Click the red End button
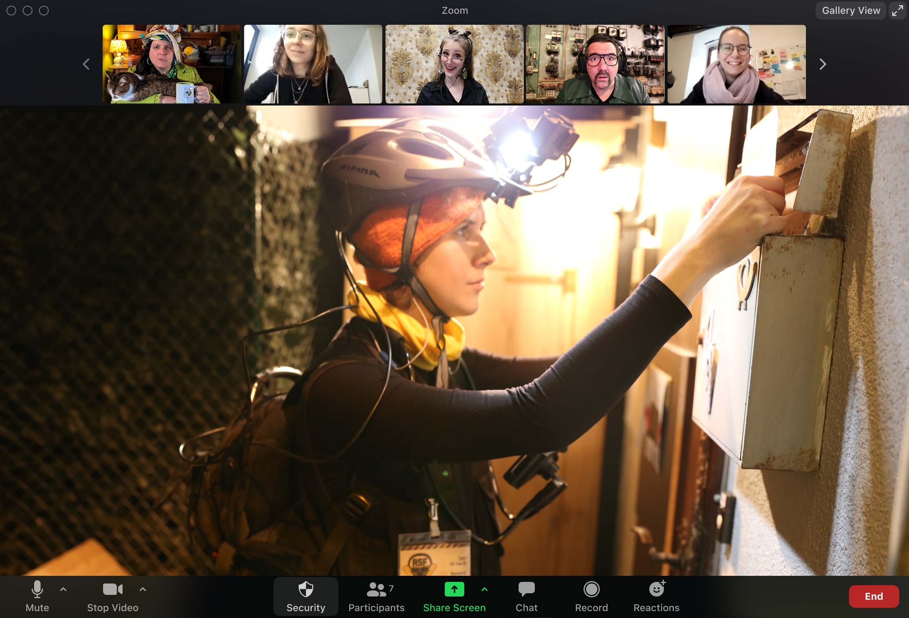Viewport: 909px width, 618px height. click(x=874, y=596)
